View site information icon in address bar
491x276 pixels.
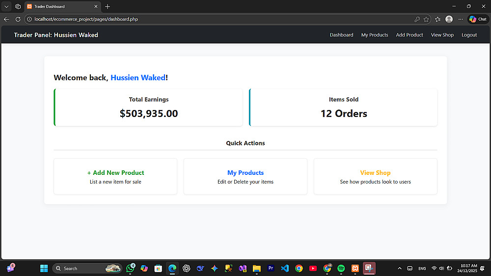coord(29,19)
